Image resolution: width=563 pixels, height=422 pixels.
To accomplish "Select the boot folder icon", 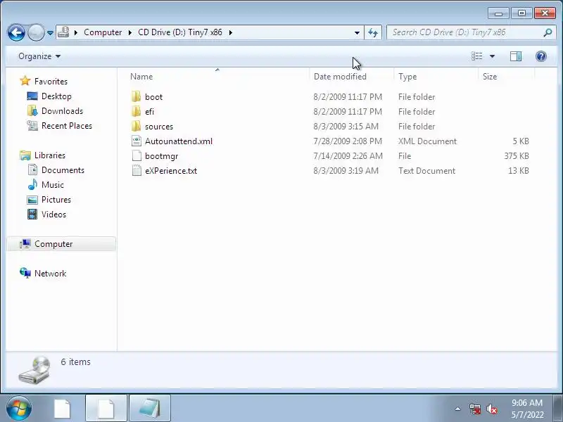I will 136,97.
